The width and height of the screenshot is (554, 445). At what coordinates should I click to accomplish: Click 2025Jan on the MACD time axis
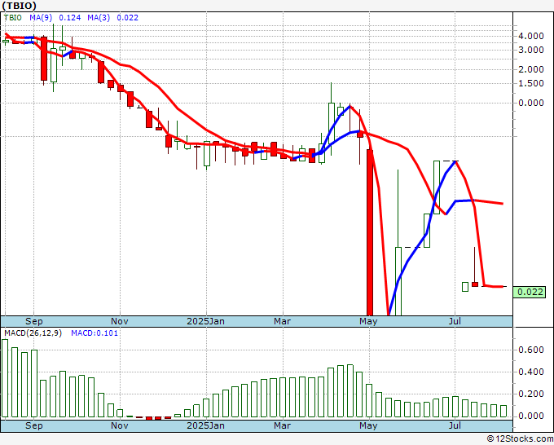point(205,425)
